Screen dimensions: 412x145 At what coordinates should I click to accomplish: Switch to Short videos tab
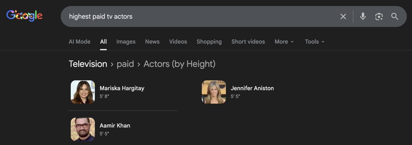coord(248,41)
